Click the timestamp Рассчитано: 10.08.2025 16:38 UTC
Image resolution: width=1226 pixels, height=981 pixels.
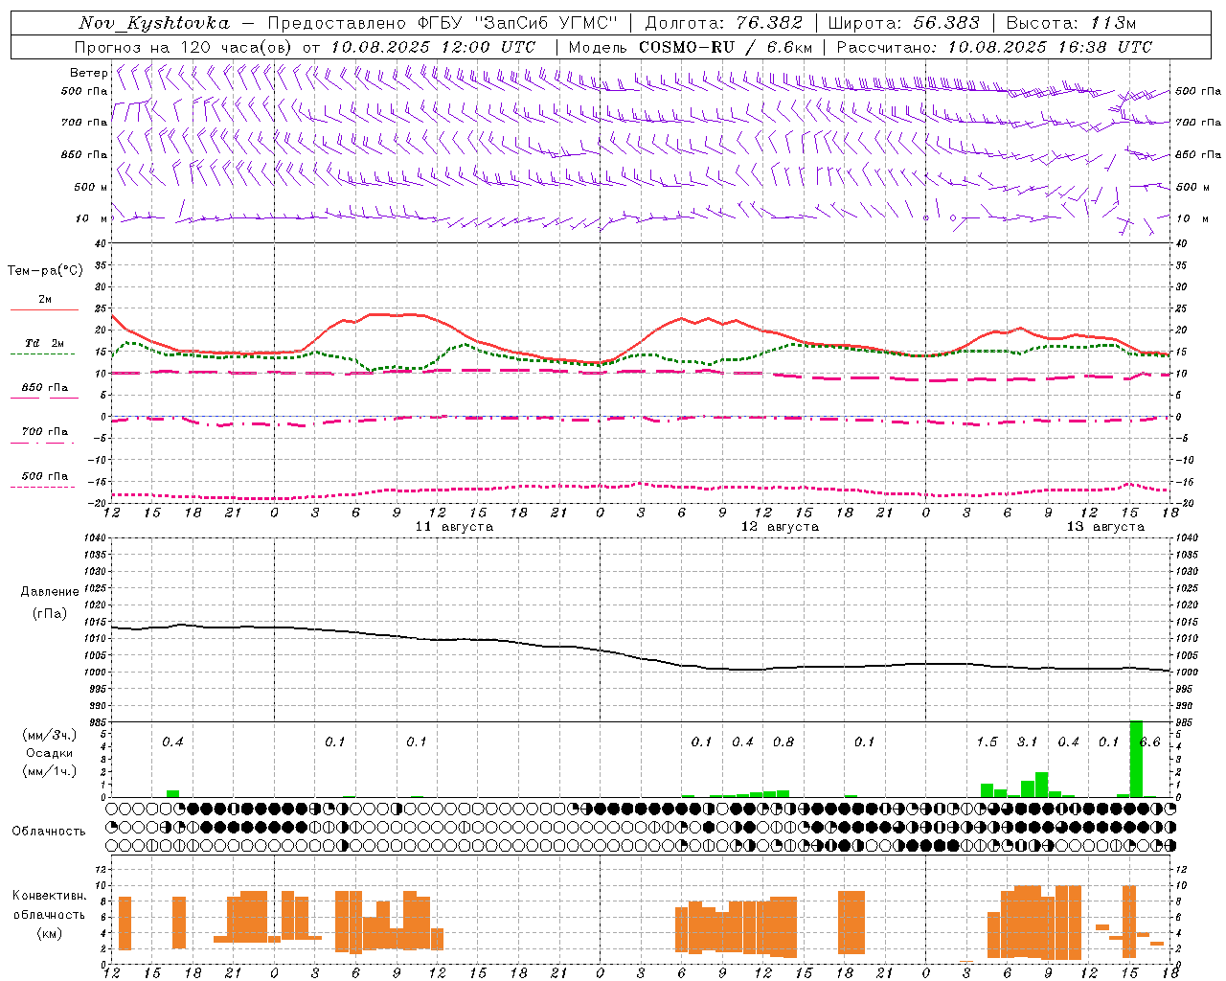[x=994, y=47]
